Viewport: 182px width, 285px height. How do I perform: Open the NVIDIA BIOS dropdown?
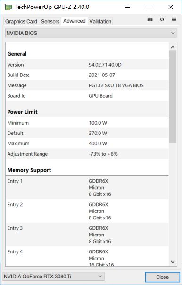91,33
